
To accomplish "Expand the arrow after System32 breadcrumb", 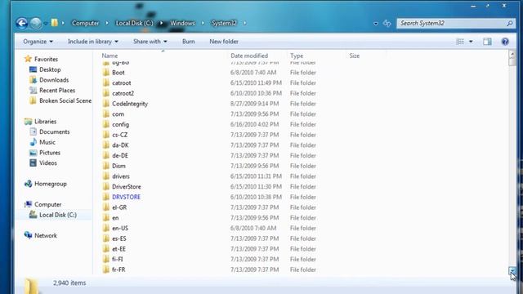I will click(245, 23).
